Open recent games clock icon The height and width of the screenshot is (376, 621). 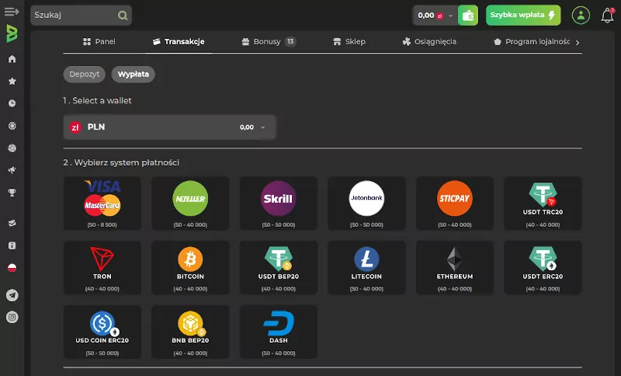coord(12,103)
